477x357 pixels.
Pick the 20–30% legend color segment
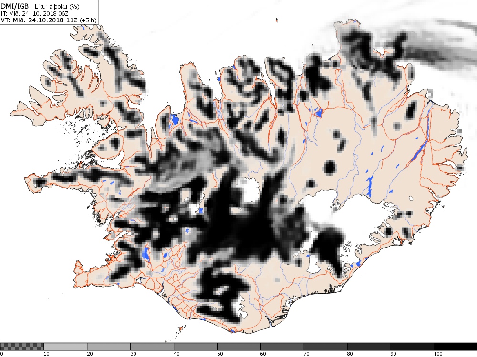pos(109,347)
